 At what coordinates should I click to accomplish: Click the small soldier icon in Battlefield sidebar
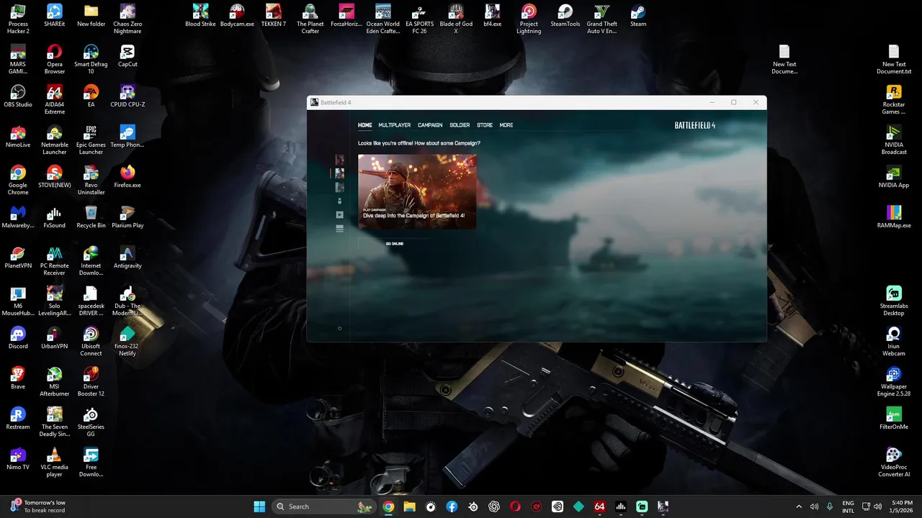(340, 201)
